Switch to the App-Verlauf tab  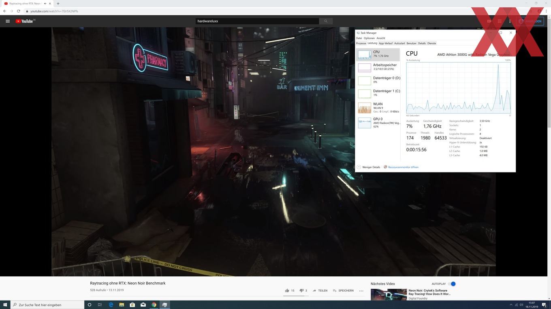(x=386, y=43)
